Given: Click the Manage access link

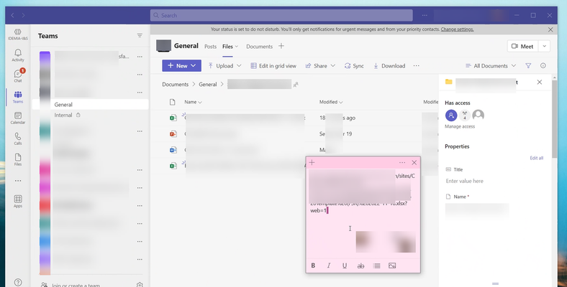Looking at the screenshot, I should [460, 126].
